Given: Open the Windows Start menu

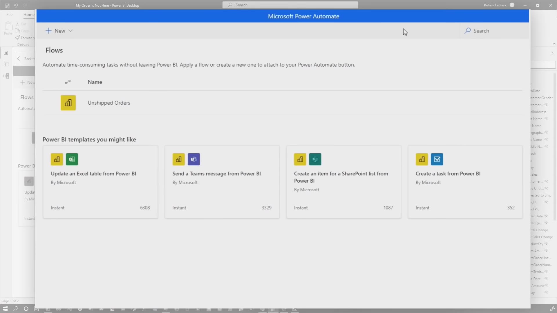Looking at the screenshot, I should (x=5, y=309).
